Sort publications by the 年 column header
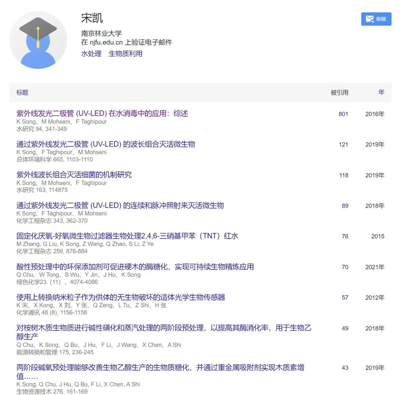405x395 pixels. pyautogui.click(x=381, y=92)
